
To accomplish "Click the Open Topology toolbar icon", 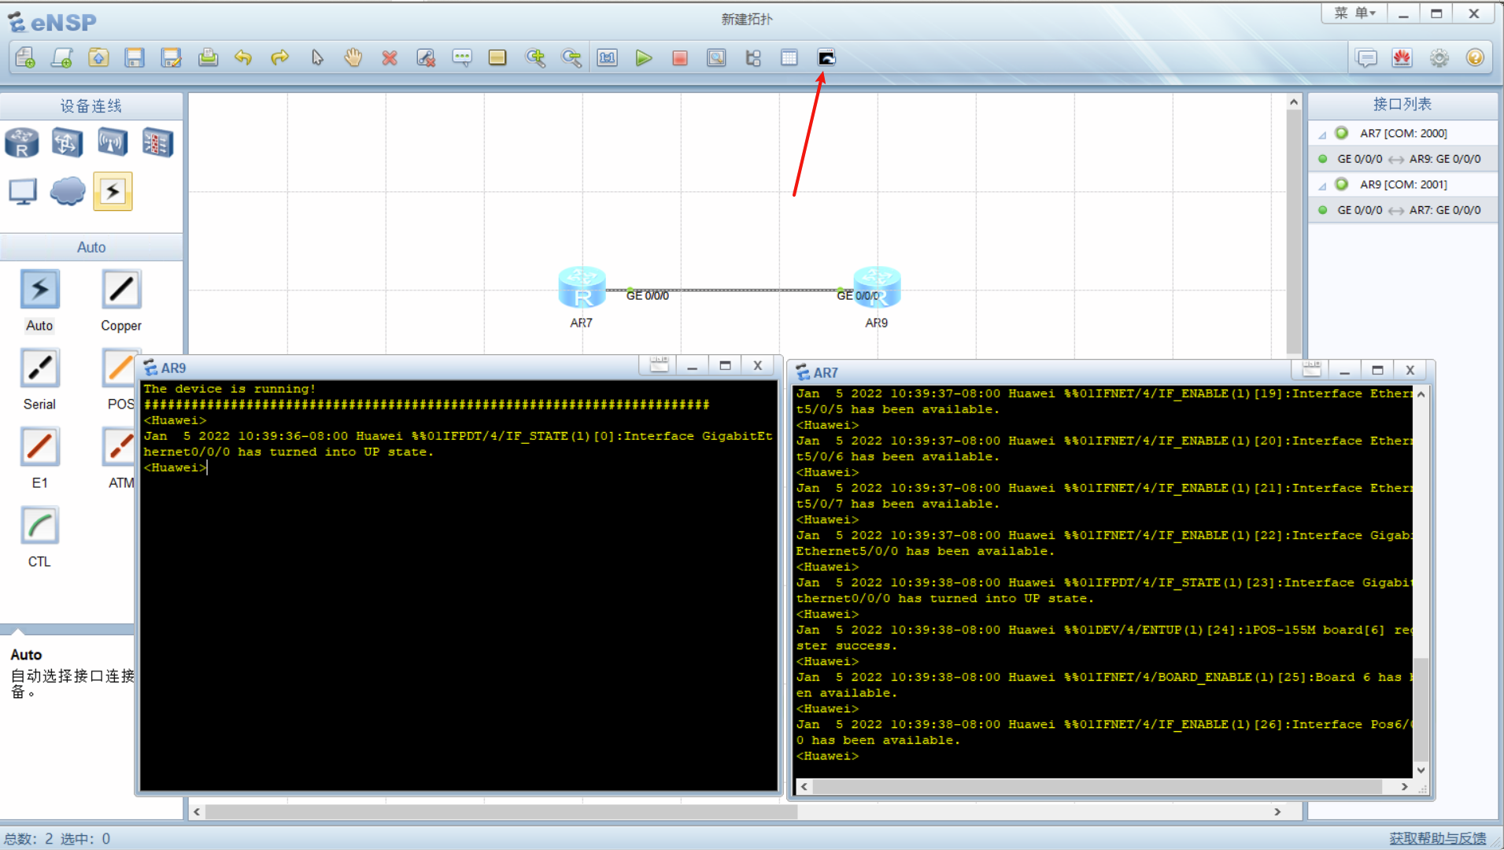I will [x=98, y=57].
